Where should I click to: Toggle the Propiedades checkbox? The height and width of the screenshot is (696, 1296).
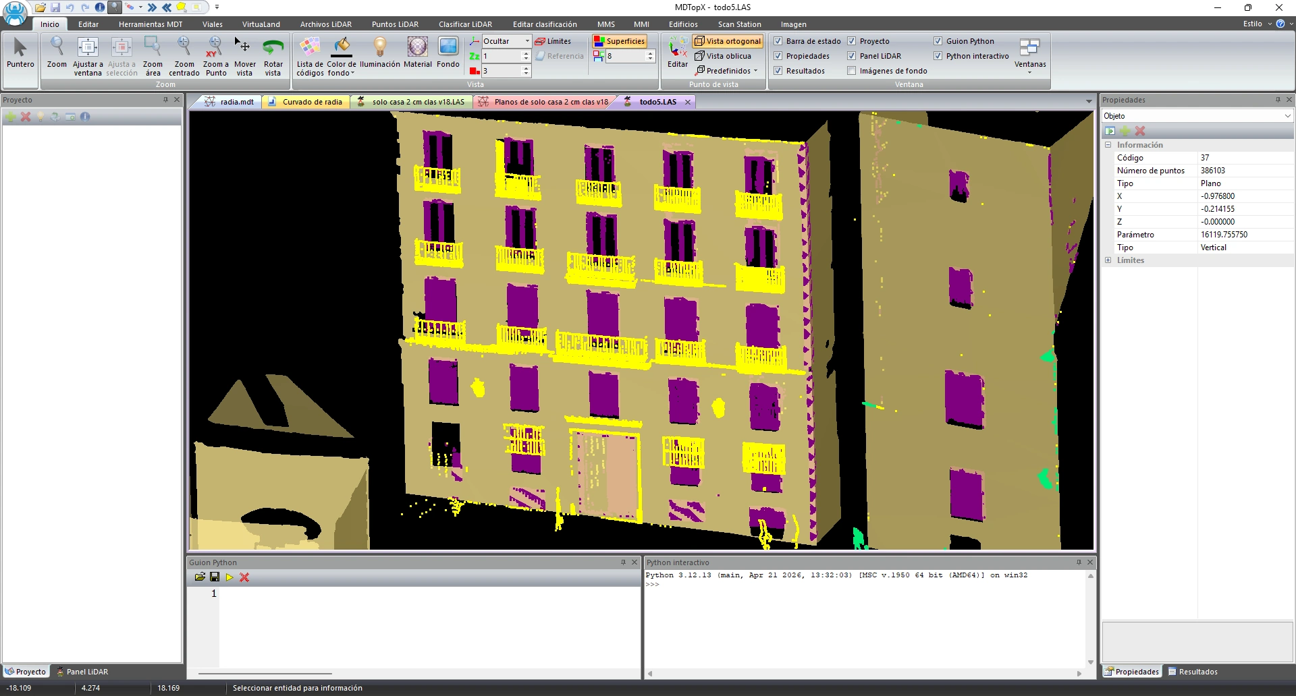(x=778, y=56)
